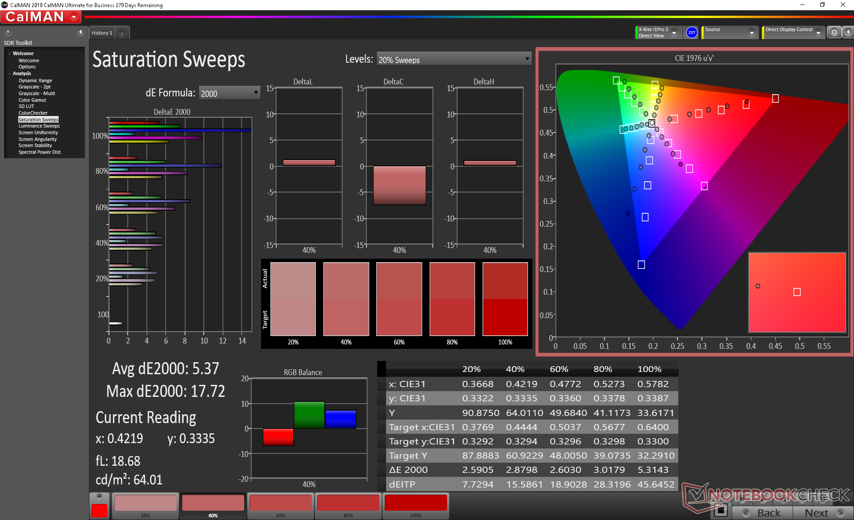The image size is (854, 520).
Task: Open the settings gear icon
Action: click(x=834, y=32)
